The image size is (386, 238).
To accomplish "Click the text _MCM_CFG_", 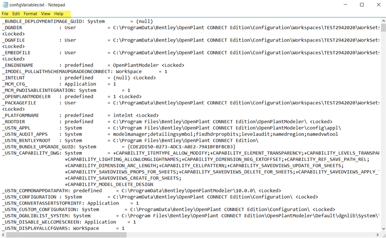I will pyautogui.click(x=15, y=84).
